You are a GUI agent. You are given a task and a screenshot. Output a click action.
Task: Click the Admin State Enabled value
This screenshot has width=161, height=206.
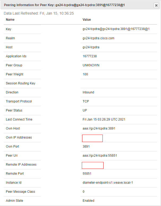[88, 201]
